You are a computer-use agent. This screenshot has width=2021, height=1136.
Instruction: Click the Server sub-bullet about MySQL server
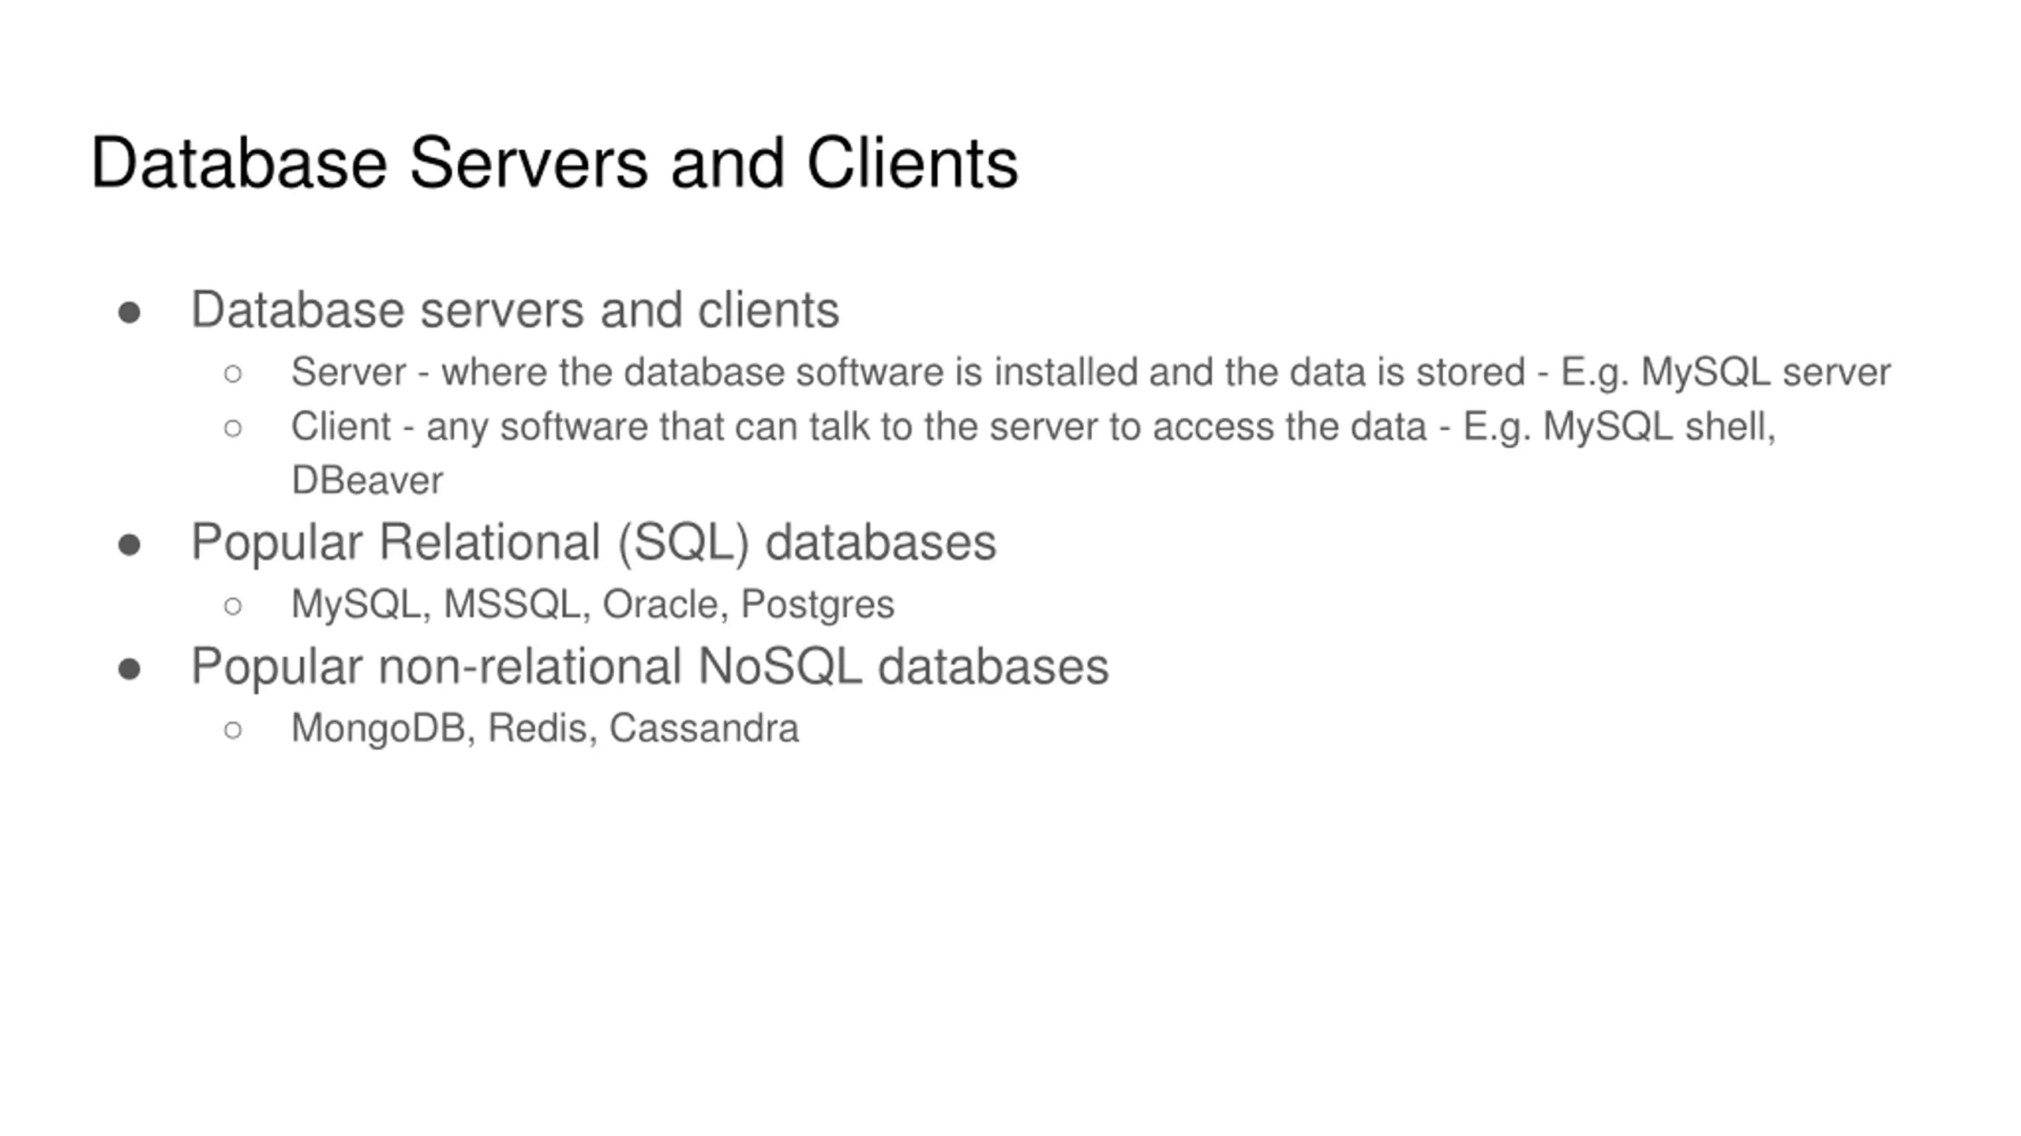[x=1091, y=372]
